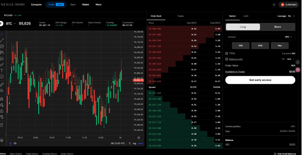The image size is (302, 155).
Task: Activate the zoom in tool
Action: pyautogui.click(x=2, y=91)
